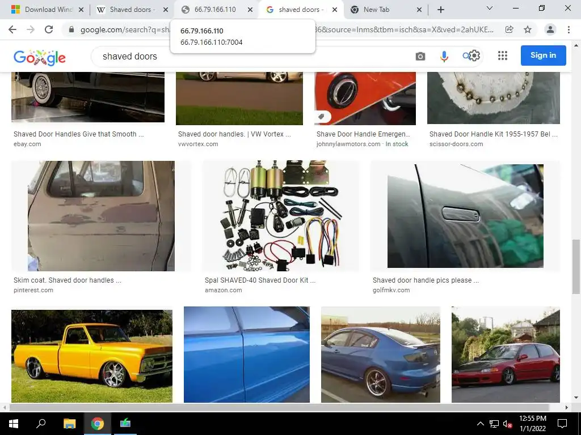Image resolution: width=581 pixels, height=435 pixels.
Task: Close the 66.79.166.110 tab
Action: tap(250, 10)
